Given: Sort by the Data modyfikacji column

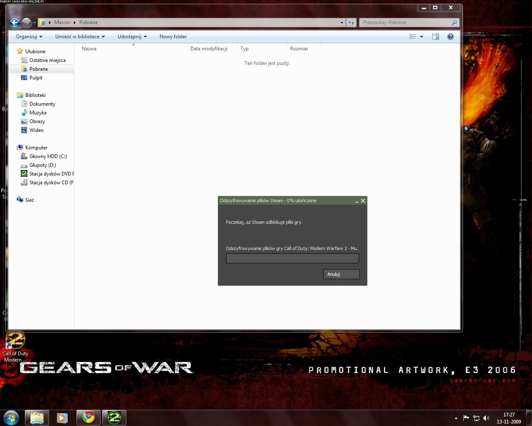Looking at the screenshot, I should coord(209,49).
